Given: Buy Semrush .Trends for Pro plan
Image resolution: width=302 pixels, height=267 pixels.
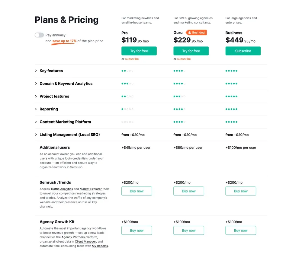Looking at the screenshot, I should [x=137, y=191].
